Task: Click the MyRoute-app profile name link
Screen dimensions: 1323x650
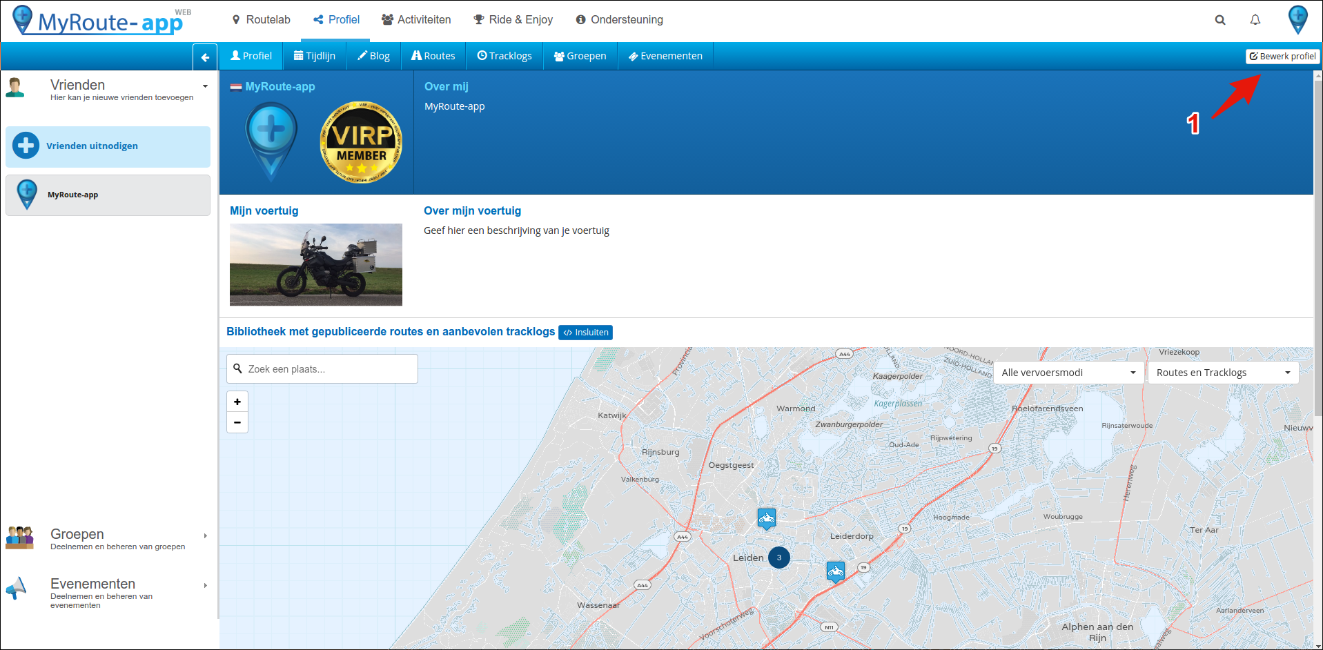Action: click(280, 87)
